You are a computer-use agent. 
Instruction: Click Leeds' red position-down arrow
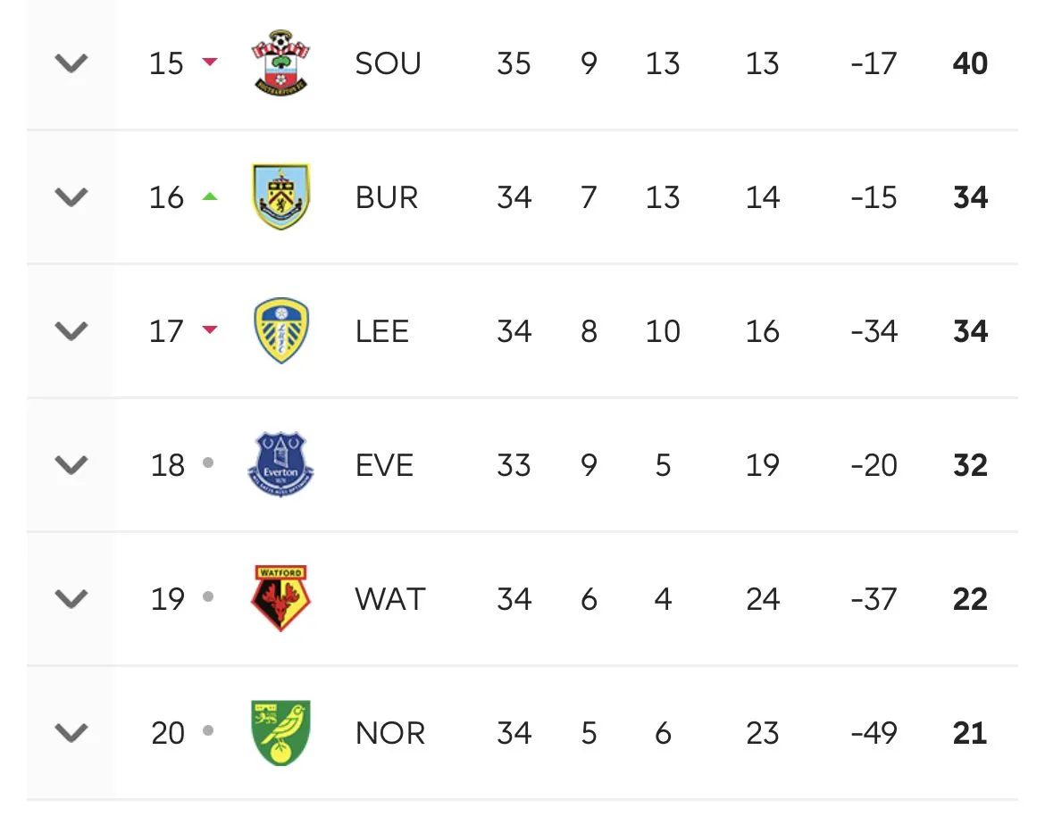click(210, 330)
